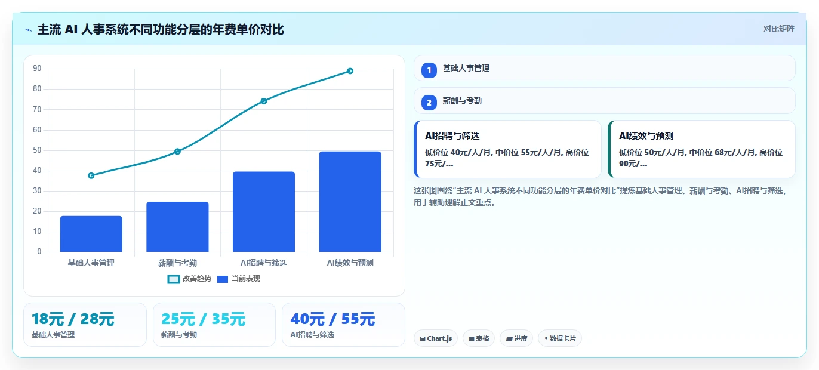Select the 薪酬与考勤 list item
This screenshot has height=370, width=819.
click(x=604, y=101)
